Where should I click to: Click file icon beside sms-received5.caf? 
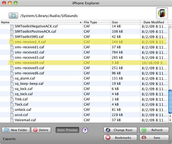point(12,68)
